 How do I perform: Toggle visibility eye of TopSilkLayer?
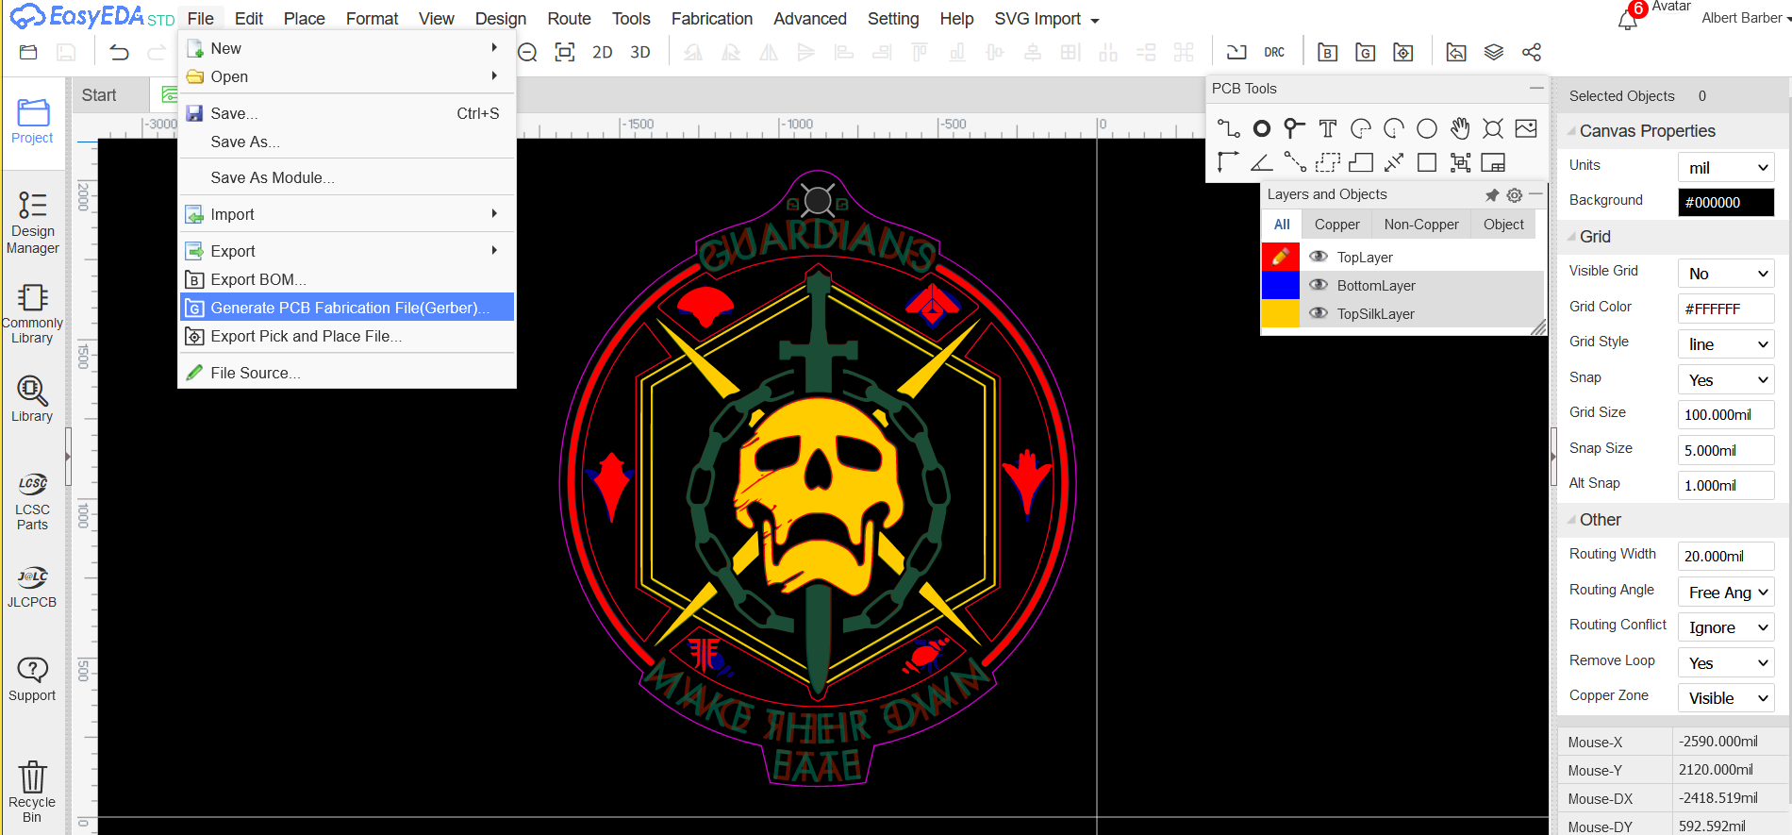1319,313
